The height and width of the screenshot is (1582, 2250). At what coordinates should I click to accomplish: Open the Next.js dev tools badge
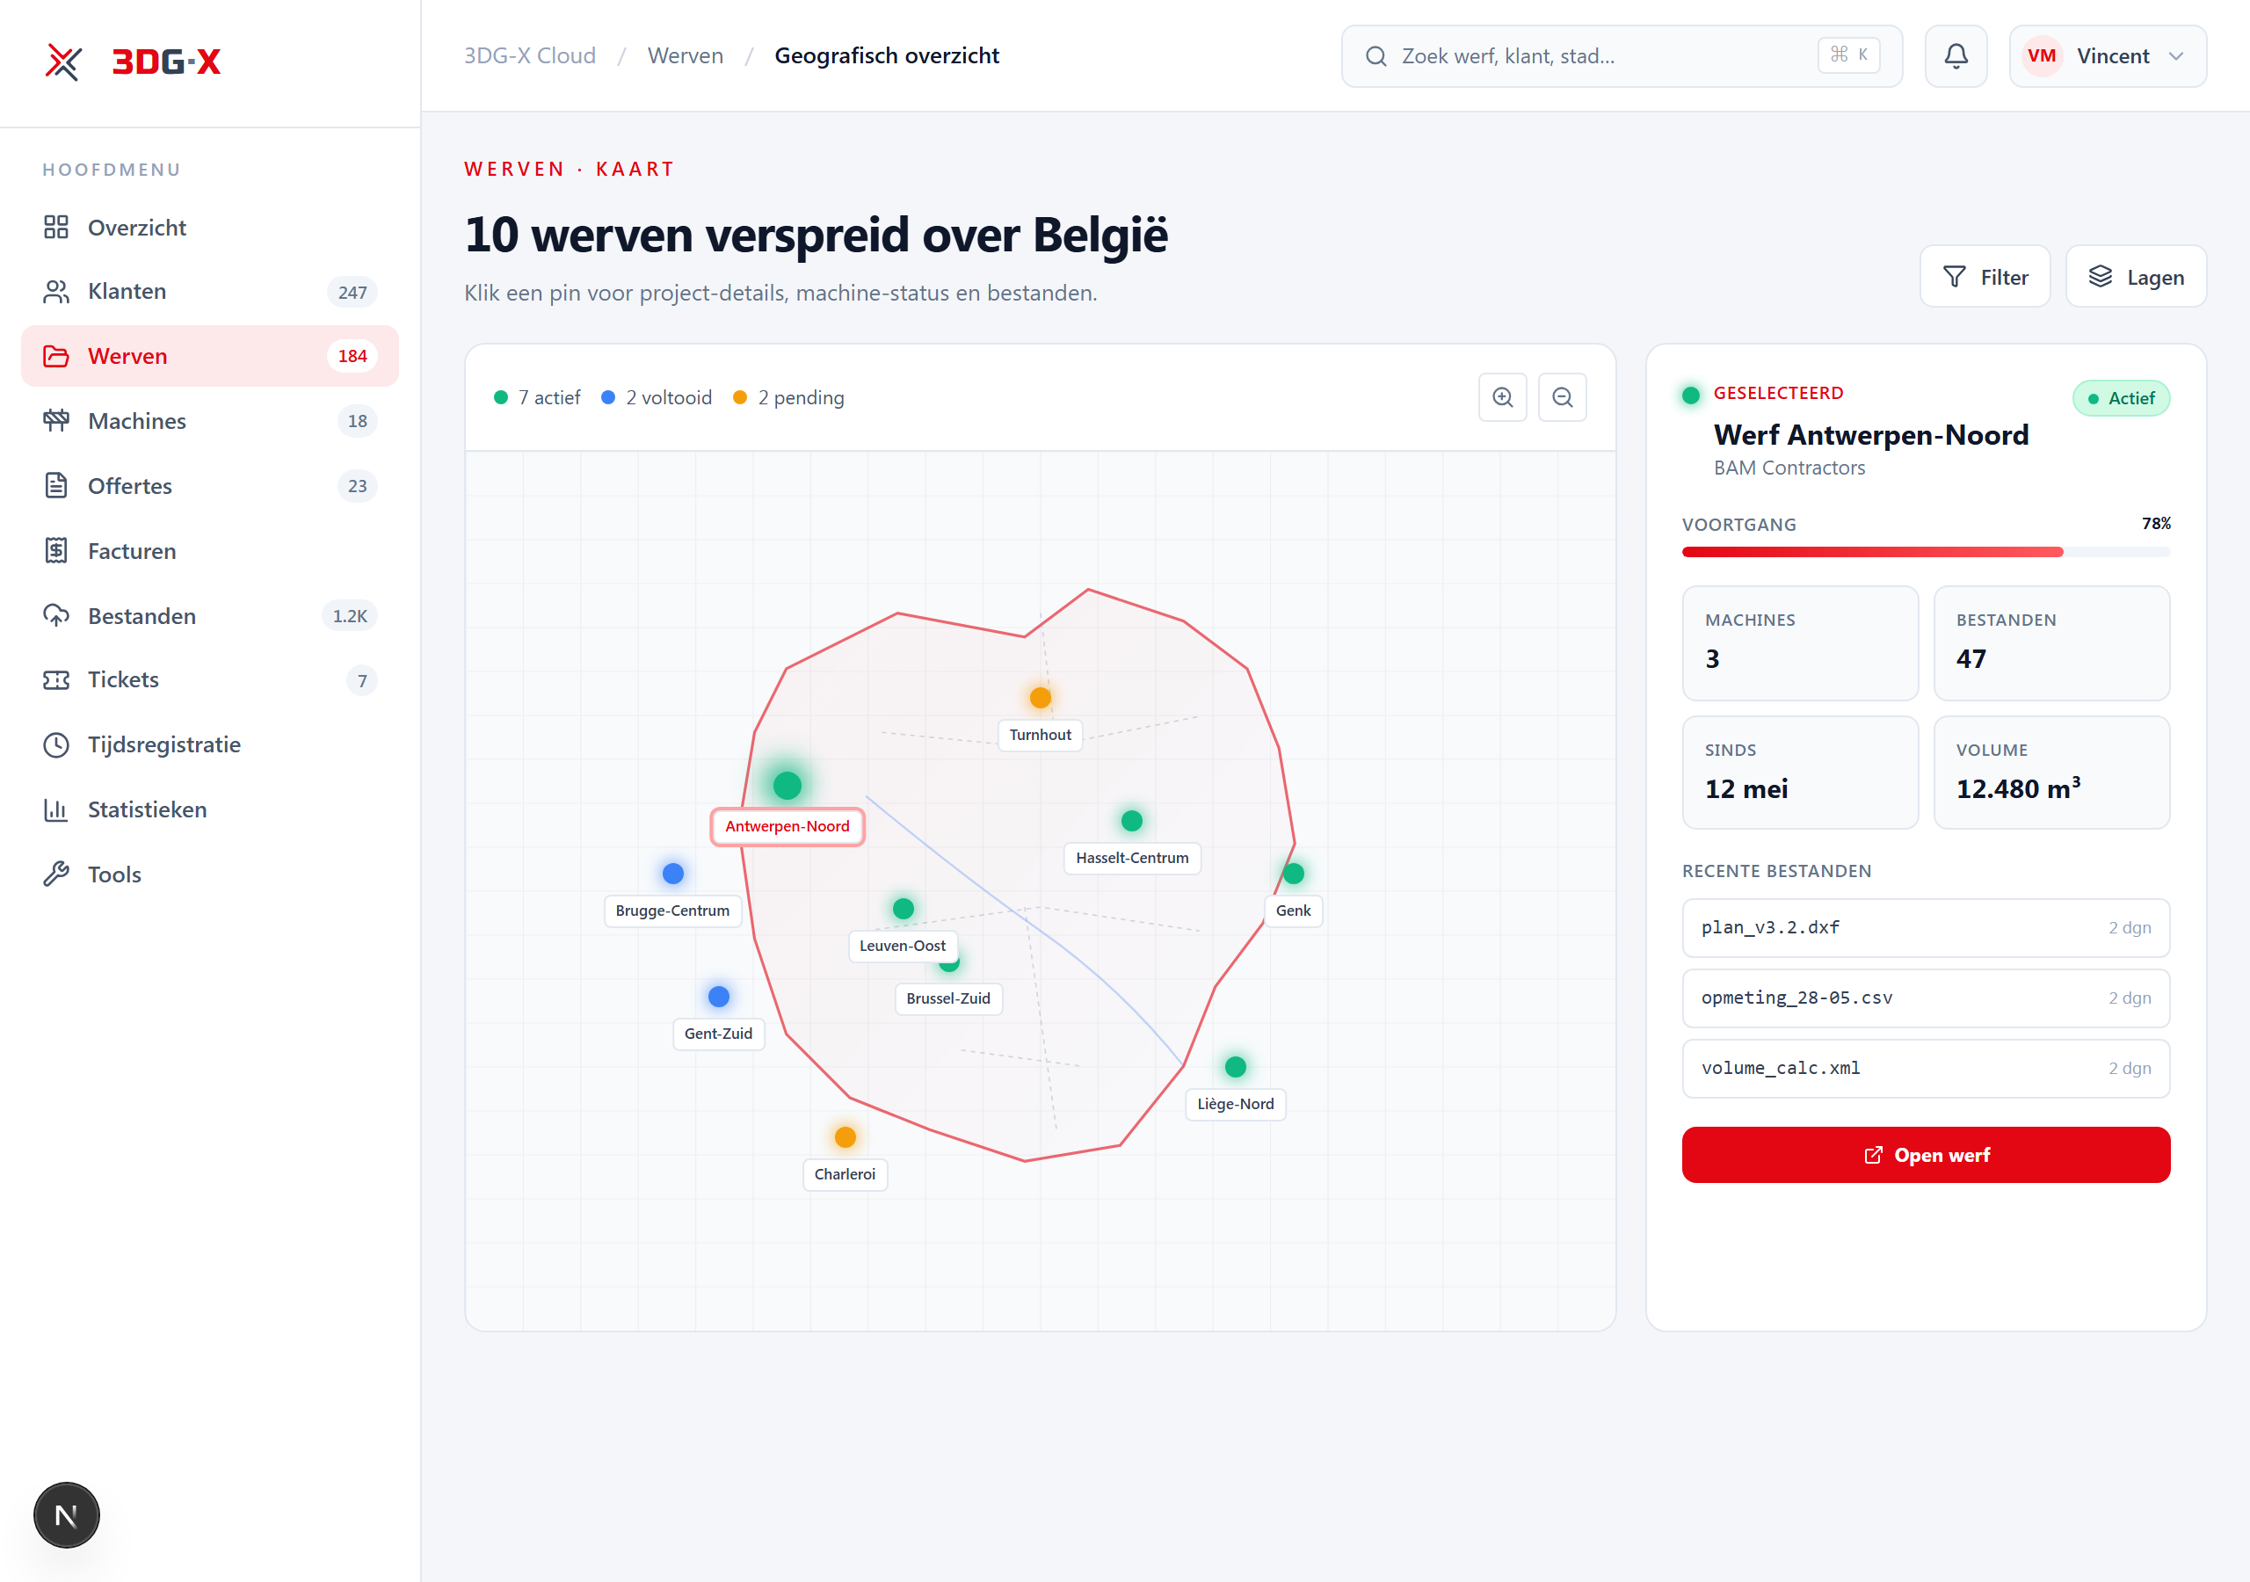[x=67, y=1514]
